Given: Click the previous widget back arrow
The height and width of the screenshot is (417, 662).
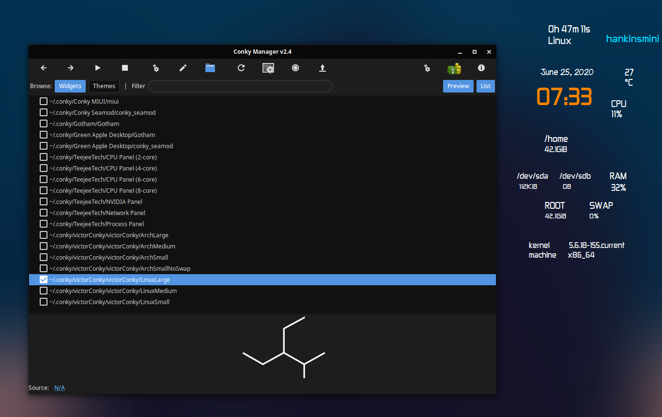Looking at the screenshot, I should (x=44, y=68).
